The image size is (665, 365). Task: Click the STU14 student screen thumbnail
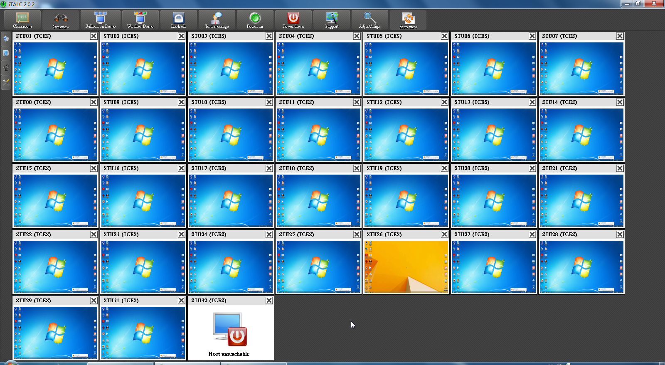581,135
